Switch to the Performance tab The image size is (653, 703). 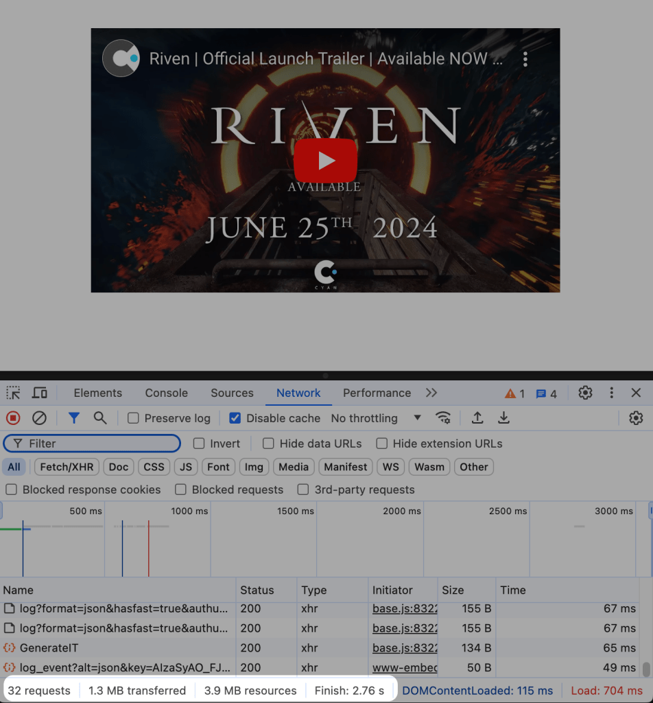coord(377,393)
